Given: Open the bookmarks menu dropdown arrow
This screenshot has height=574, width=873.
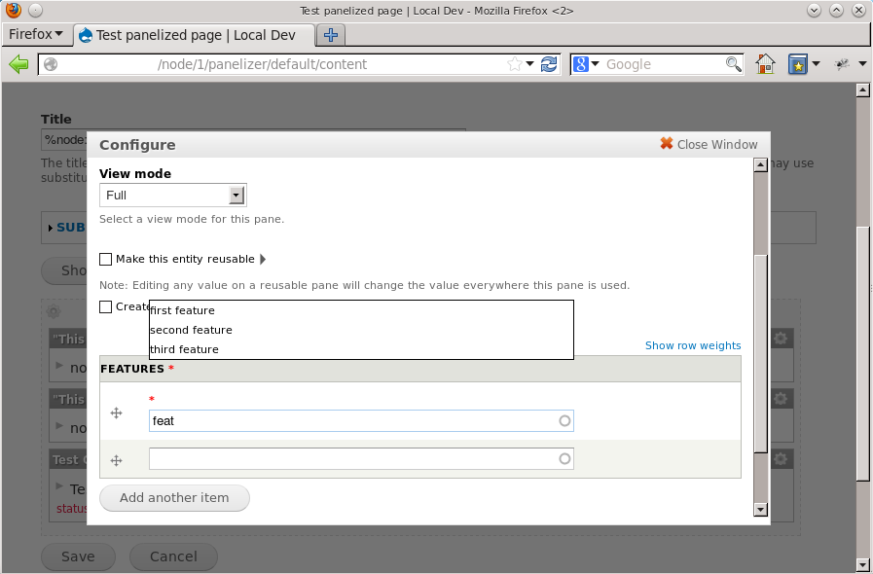Looking at the screenshot, I should tap(817, 64).
